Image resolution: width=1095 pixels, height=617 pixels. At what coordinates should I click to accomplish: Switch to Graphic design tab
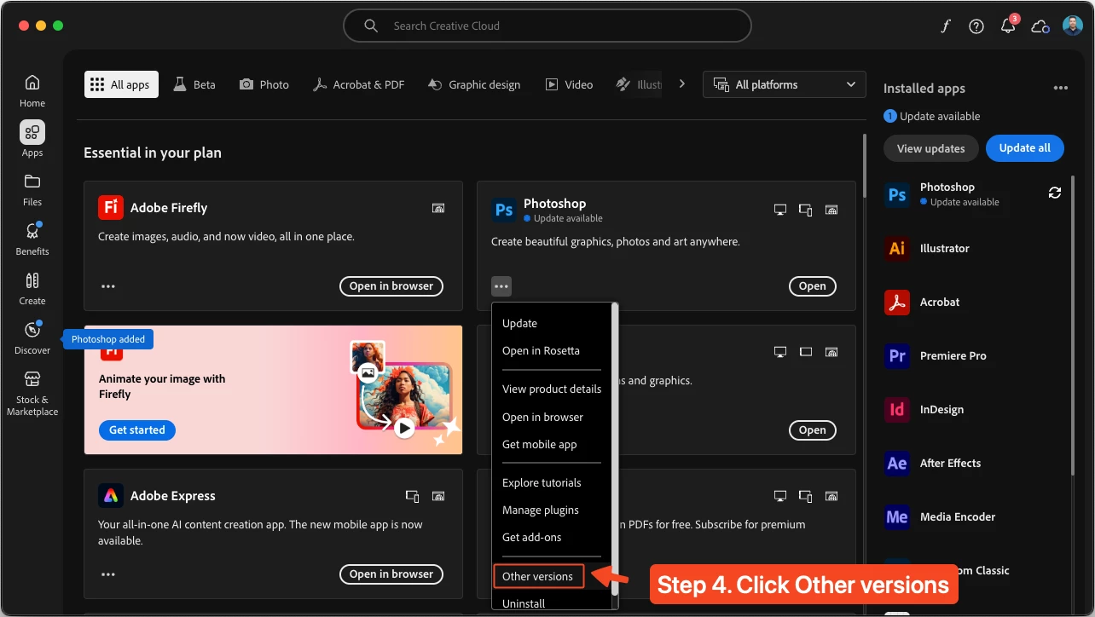[x=474, y=84]
